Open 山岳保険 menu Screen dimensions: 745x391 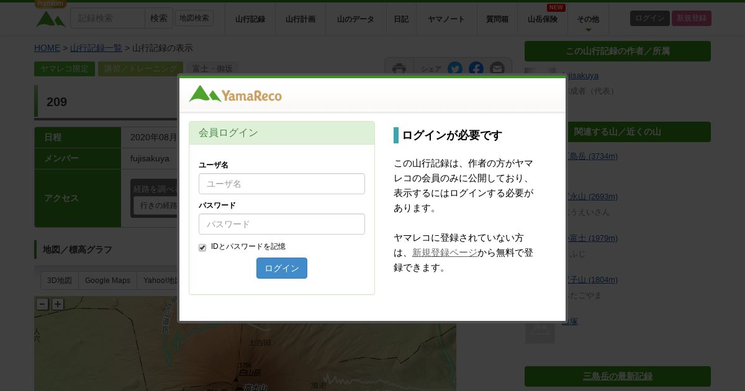click(x=543, y=19)
